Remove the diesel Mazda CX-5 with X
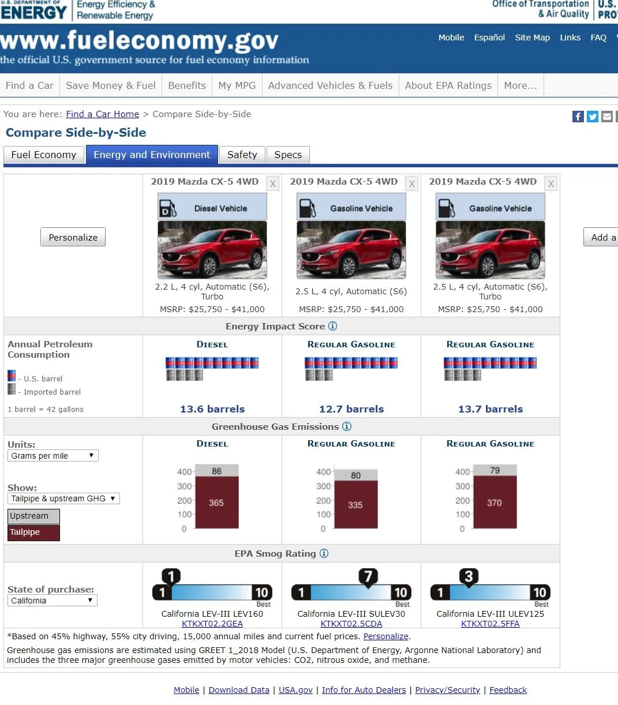618x705 pixels. (x=273, y=184)
